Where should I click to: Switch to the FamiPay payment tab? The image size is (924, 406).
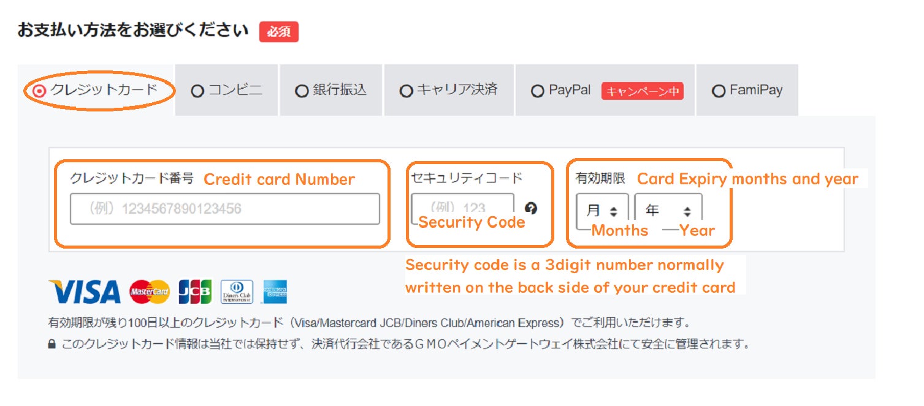click(747, 90)
